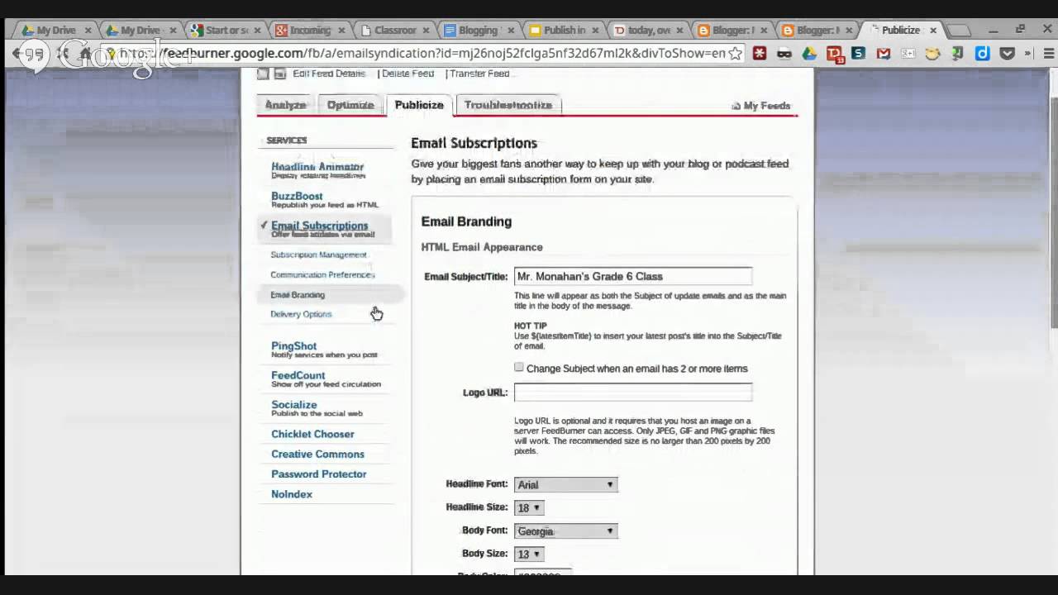
Task: Open the NoIndex service
Action: point(292,493)
